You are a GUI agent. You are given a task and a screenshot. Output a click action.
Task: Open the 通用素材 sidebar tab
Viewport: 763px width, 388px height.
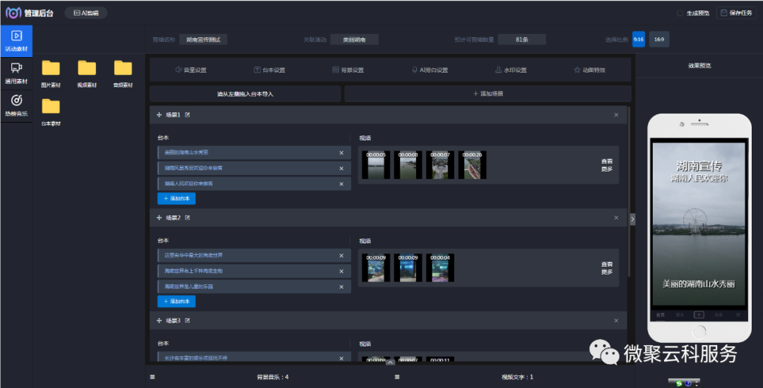click(16, 73)
